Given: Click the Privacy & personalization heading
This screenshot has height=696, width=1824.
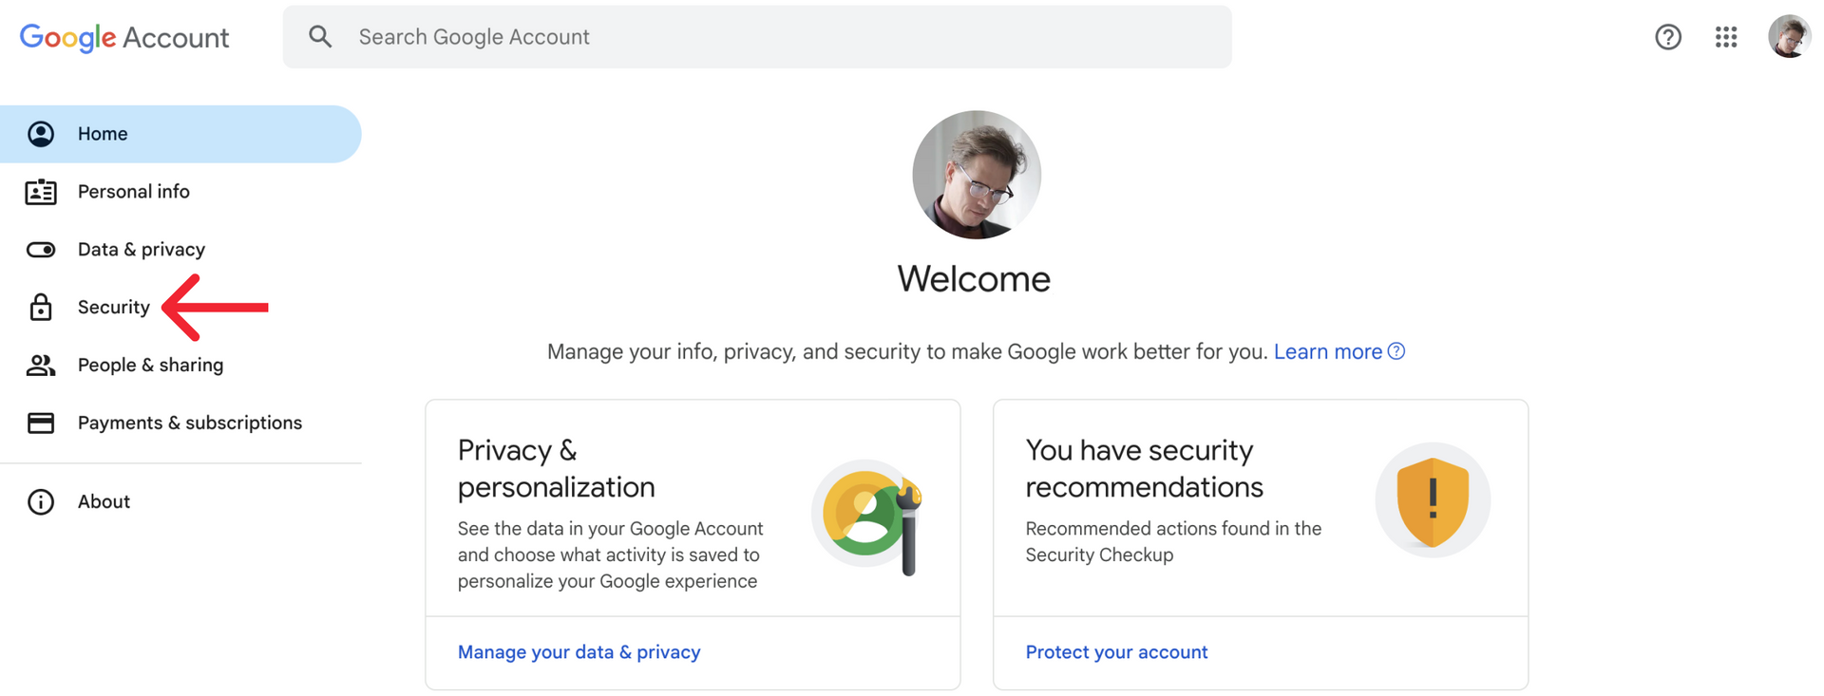Looking at the screenshot, I should (x=557, y=468).
